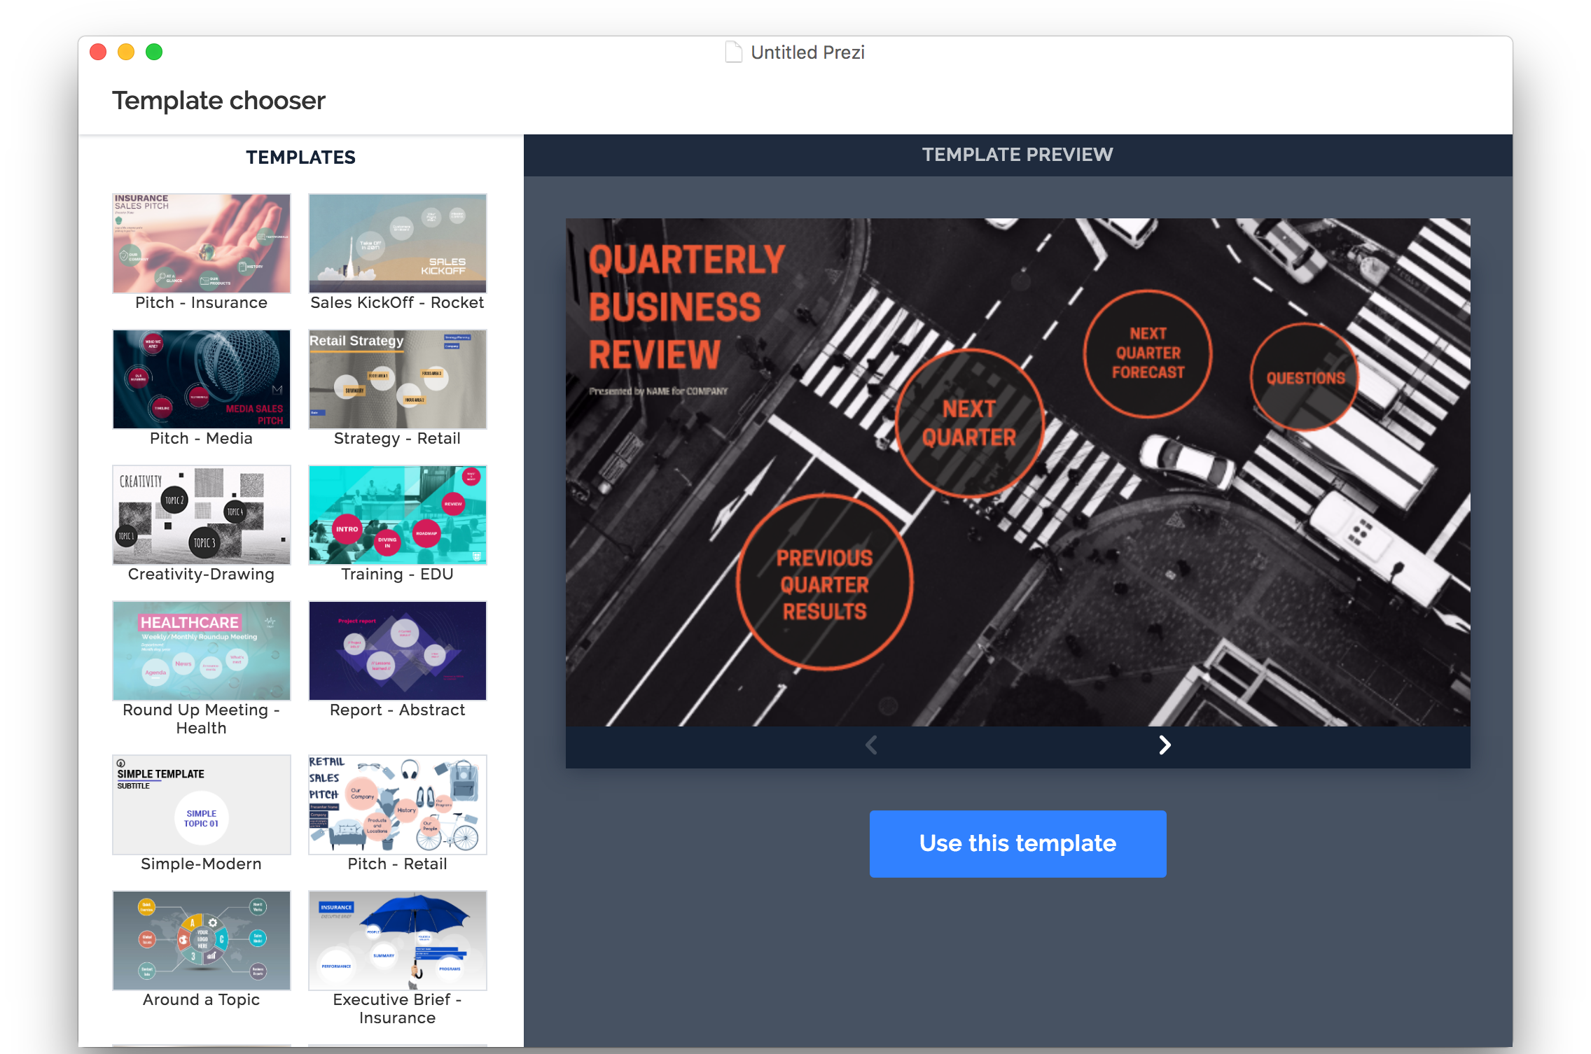
Task: Choose the Pitch - Retail template thumbnail
Action: pyautogui.click(x=398, y=804)
